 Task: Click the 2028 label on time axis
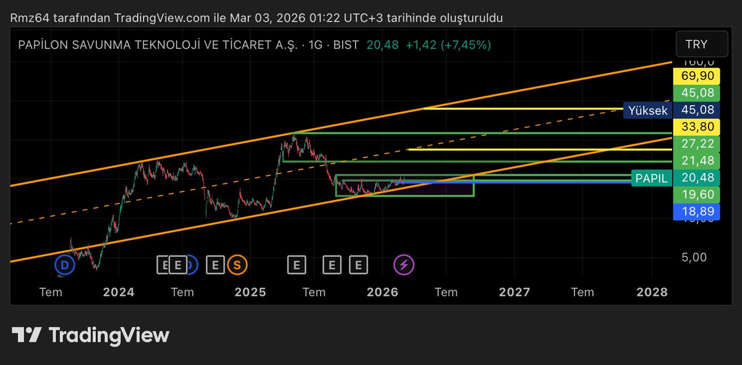point(652,292)
